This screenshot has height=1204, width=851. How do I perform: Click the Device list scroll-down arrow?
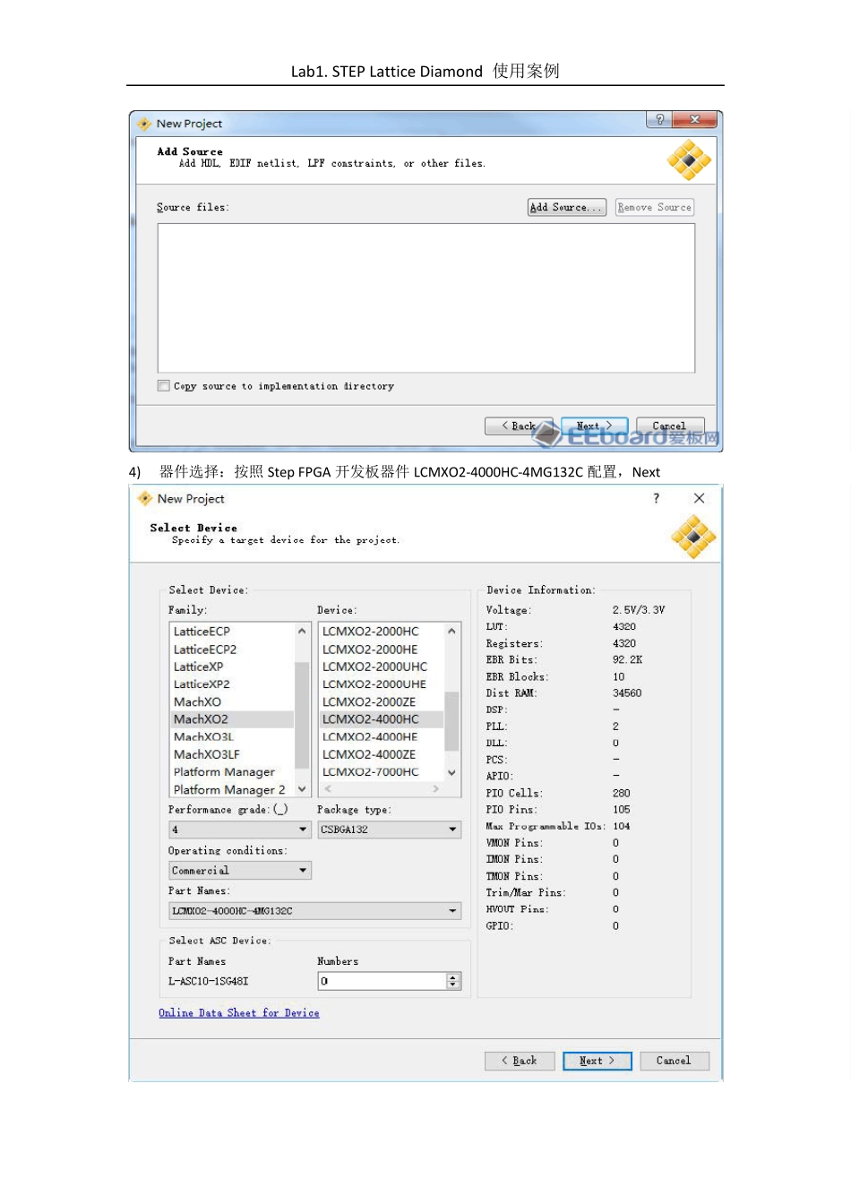[451, 772]
